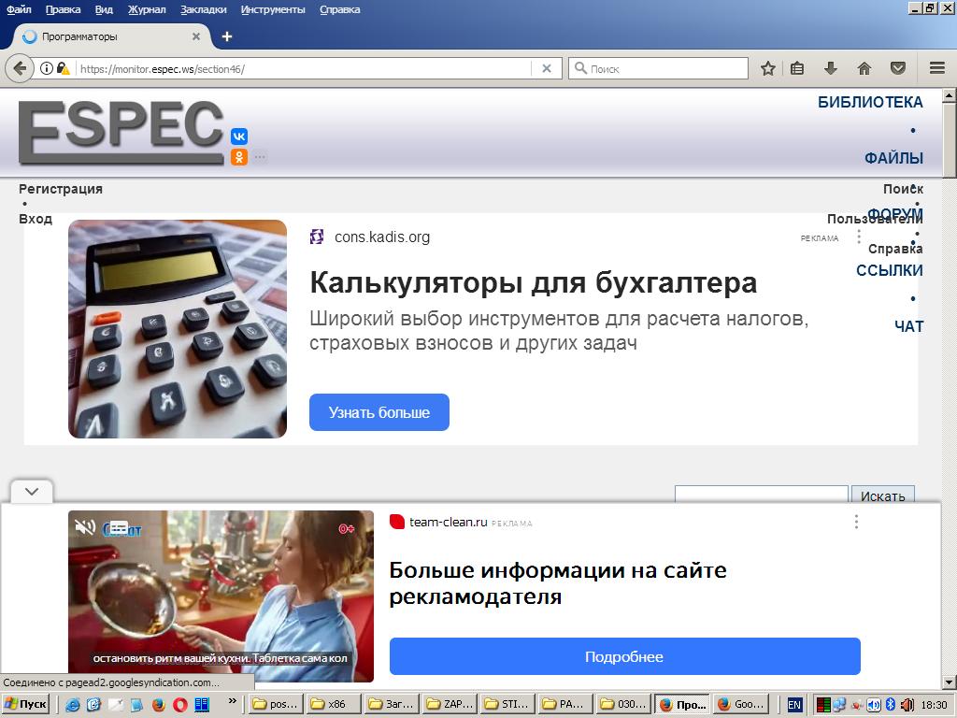Open the Firefox downloads arrow

click(830, 68)
